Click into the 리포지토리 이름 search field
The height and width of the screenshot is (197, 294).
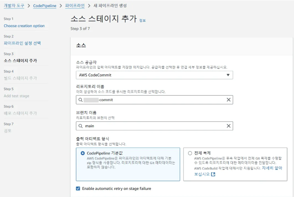[154, 100]
